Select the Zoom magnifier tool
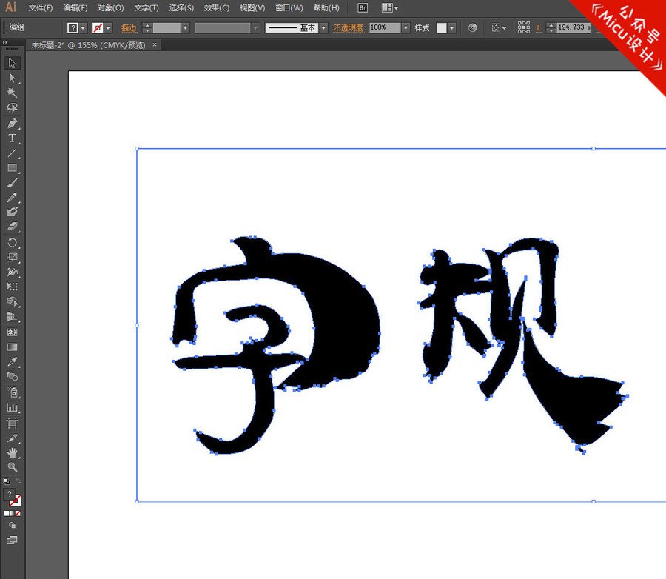The image size is (666, 579). [x=12, y=467]
